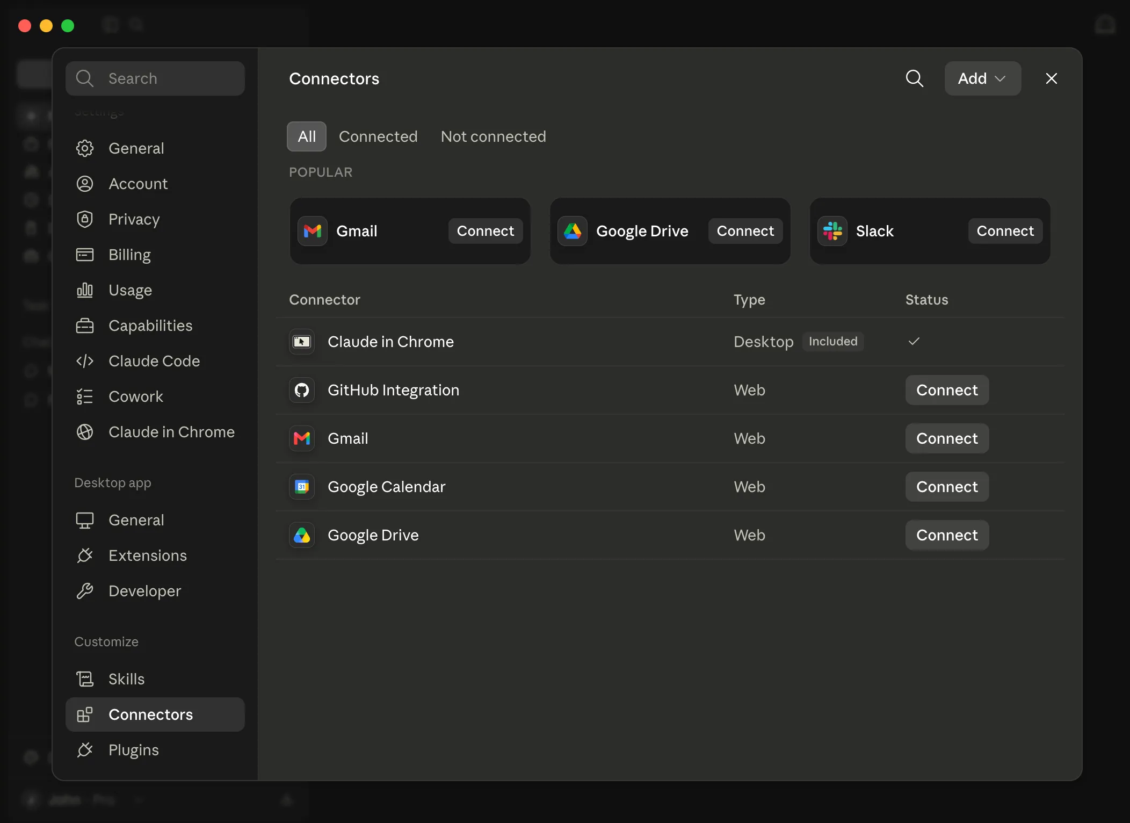The image size is (1130, 823).
Task: Open the Account person icon
Action: 85,184
